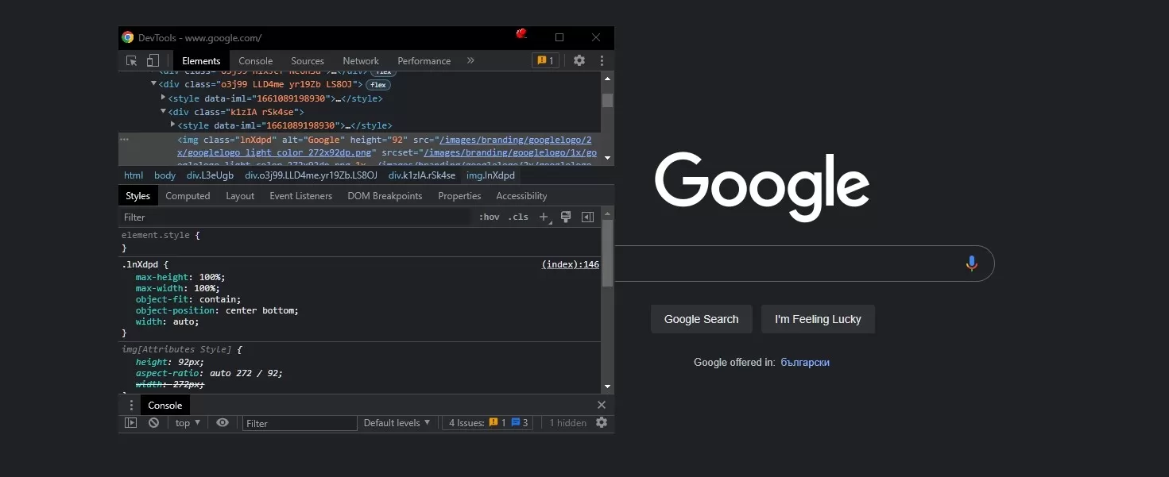
Task: Select 'body' in the breadcrumb bar
Action: [165, 175]
